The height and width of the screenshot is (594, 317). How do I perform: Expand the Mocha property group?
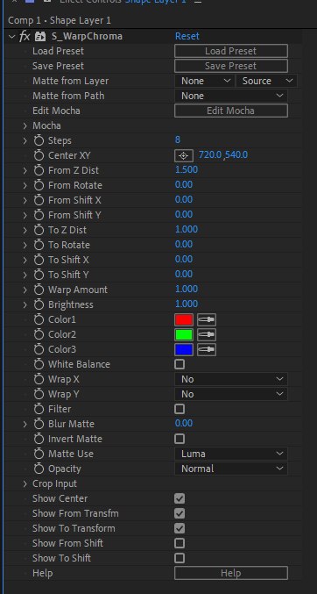(x=25, y=125)
